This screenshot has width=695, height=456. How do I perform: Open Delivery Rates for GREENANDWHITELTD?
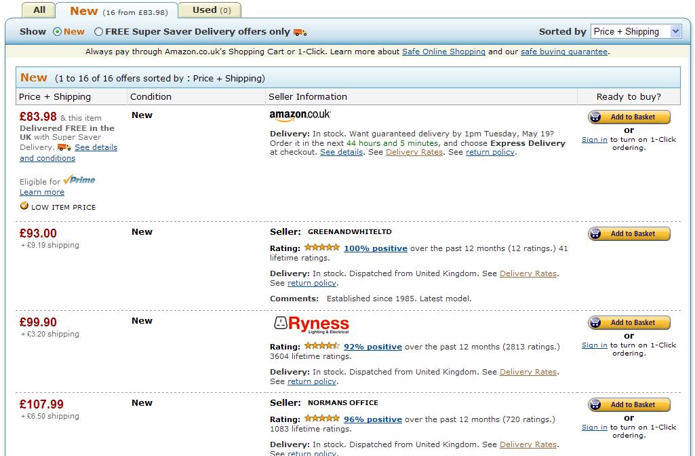pyautogui.click(x=528, y=273)
